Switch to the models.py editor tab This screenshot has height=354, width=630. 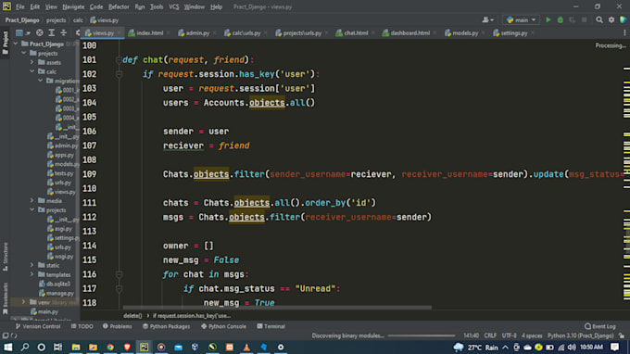(x=465, y=33)
